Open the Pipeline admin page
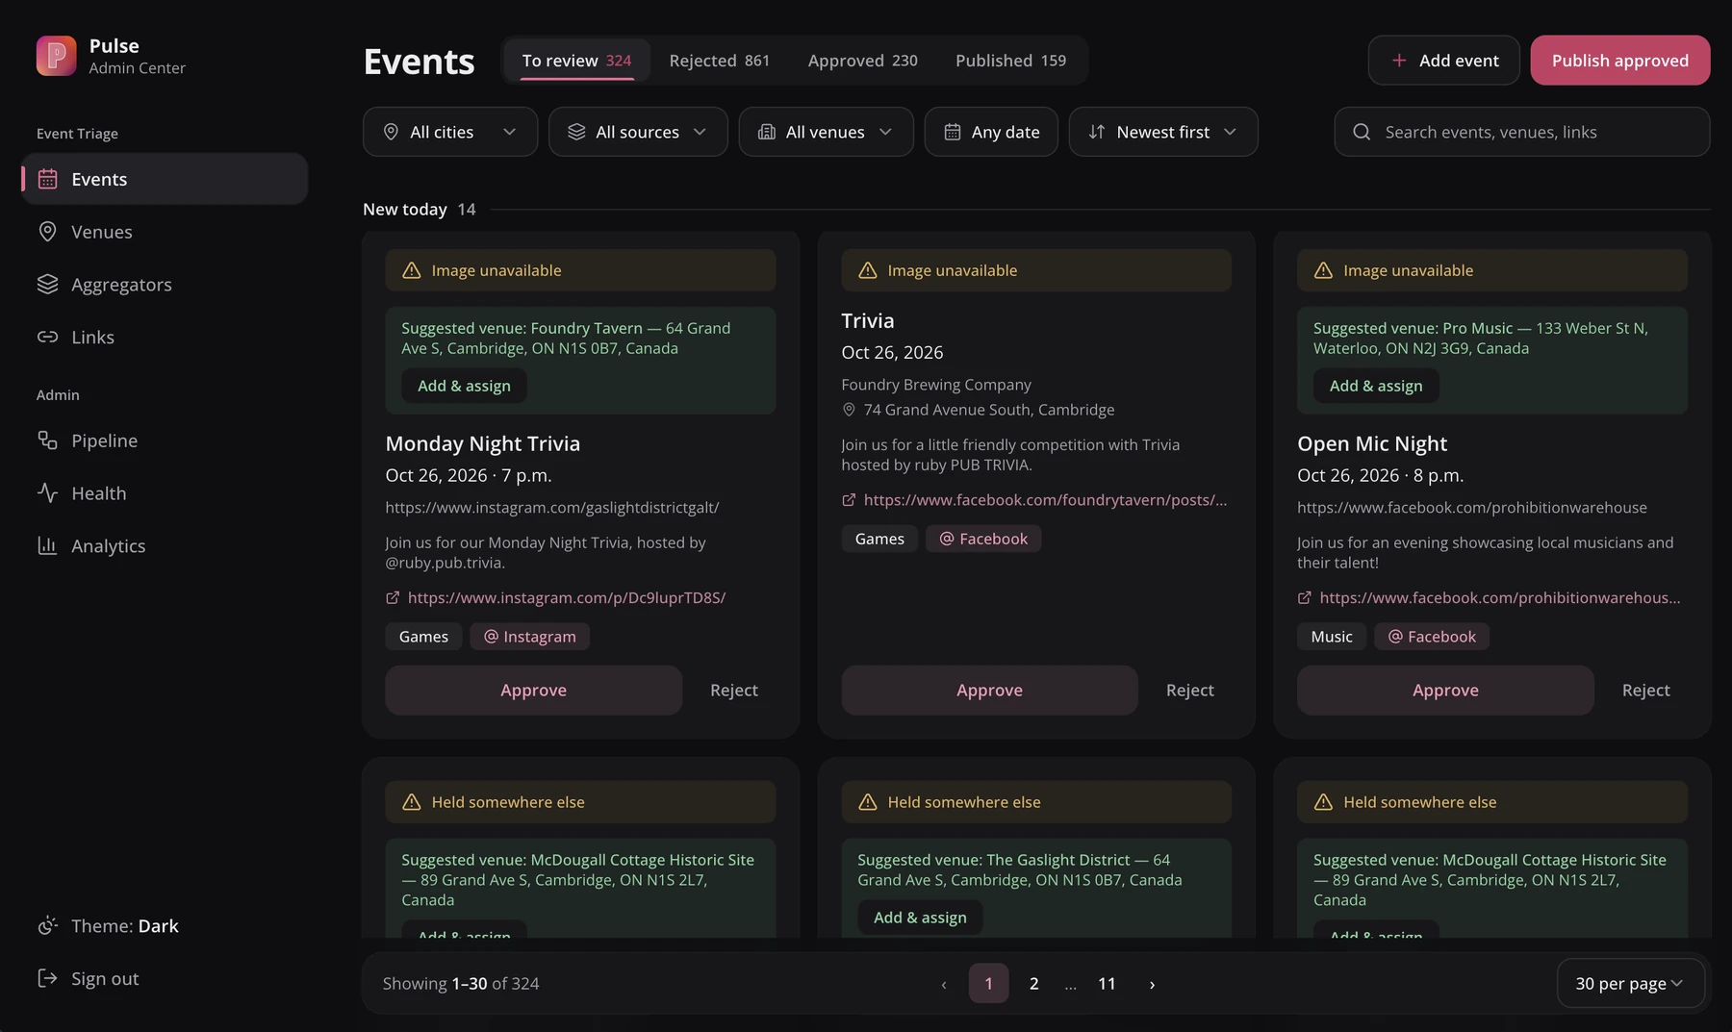Image resolution: width=1732 pixels, height=1032 pixels. [x=165, y=440]
